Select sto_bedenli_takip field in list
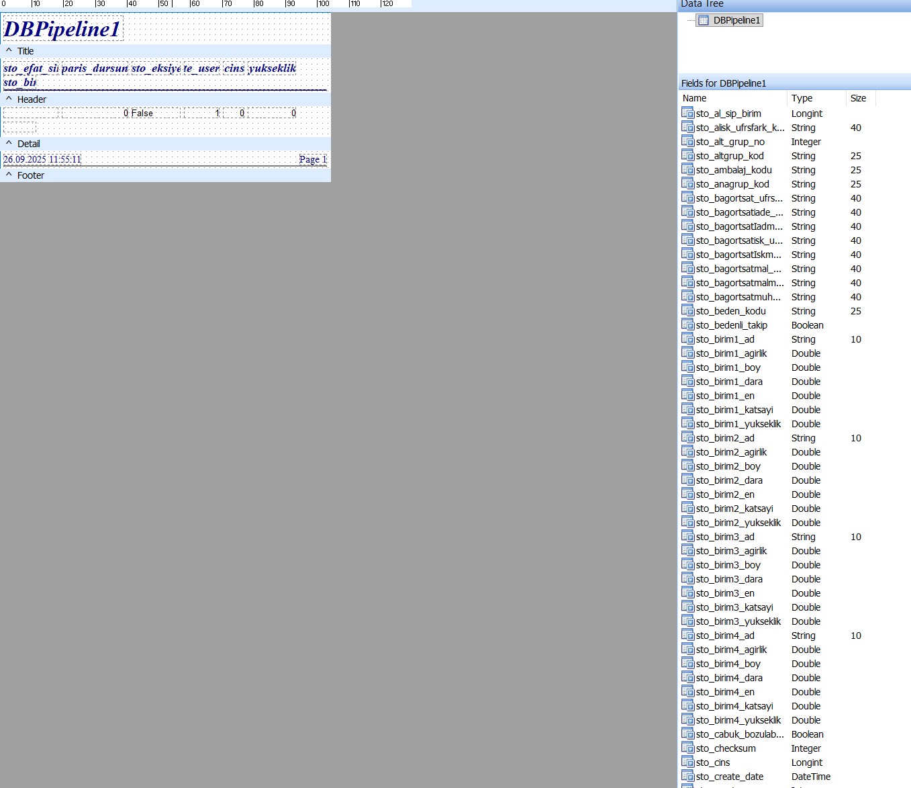Screen dimensions: 911x788 click(731, 325)
